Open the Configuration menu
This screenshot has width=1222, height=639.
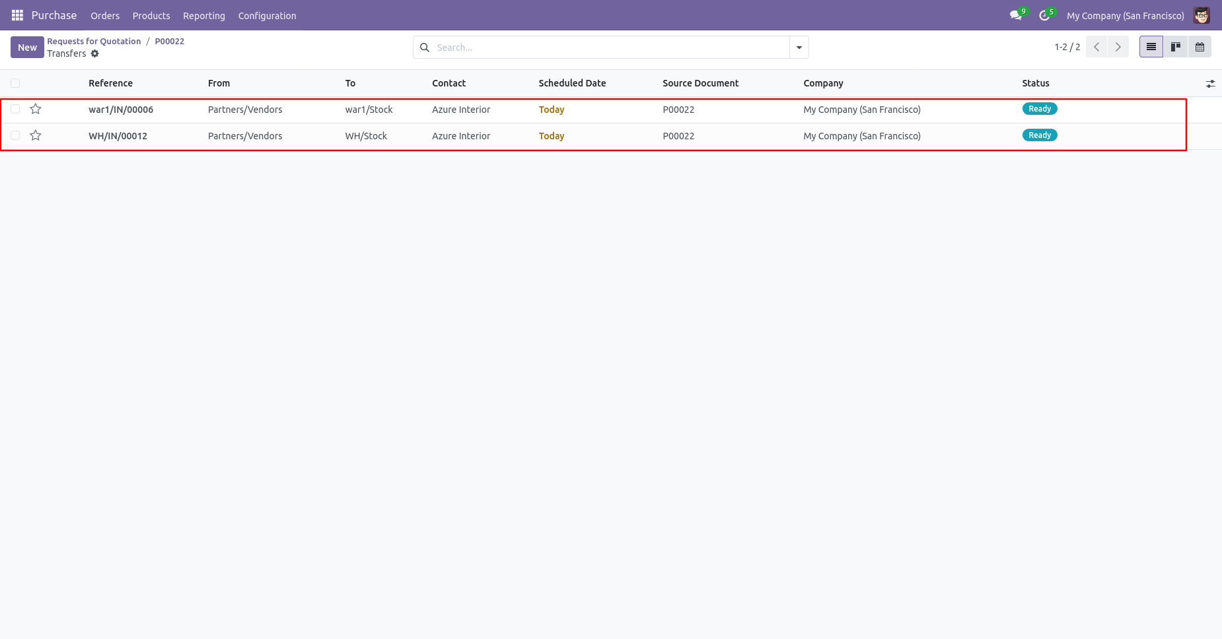pos(267,16)
